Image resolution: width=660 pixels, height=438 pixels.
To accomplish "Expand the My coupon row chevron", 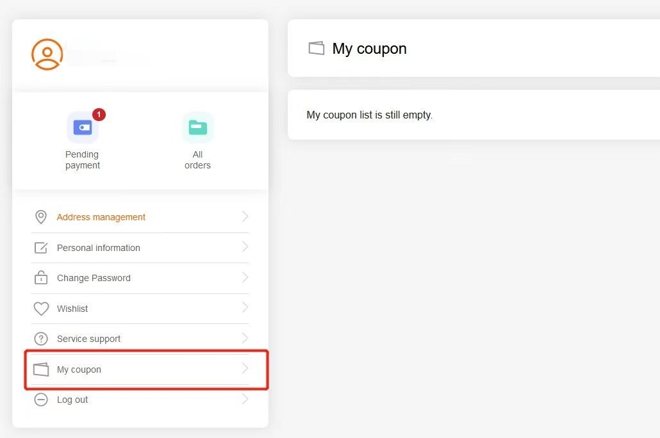I will pos(245,369).
